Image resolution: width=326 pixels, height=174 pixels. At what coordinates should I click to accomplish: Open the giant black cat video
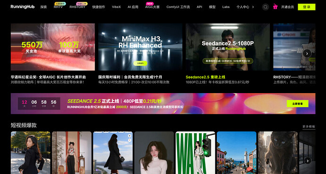coord(278,153)
